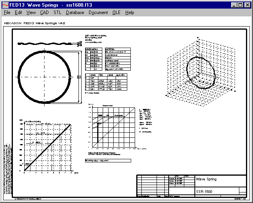The width and height of the screenshot is (253, 203).
Task: Open the Edit menu
Action: coord(18,12)
